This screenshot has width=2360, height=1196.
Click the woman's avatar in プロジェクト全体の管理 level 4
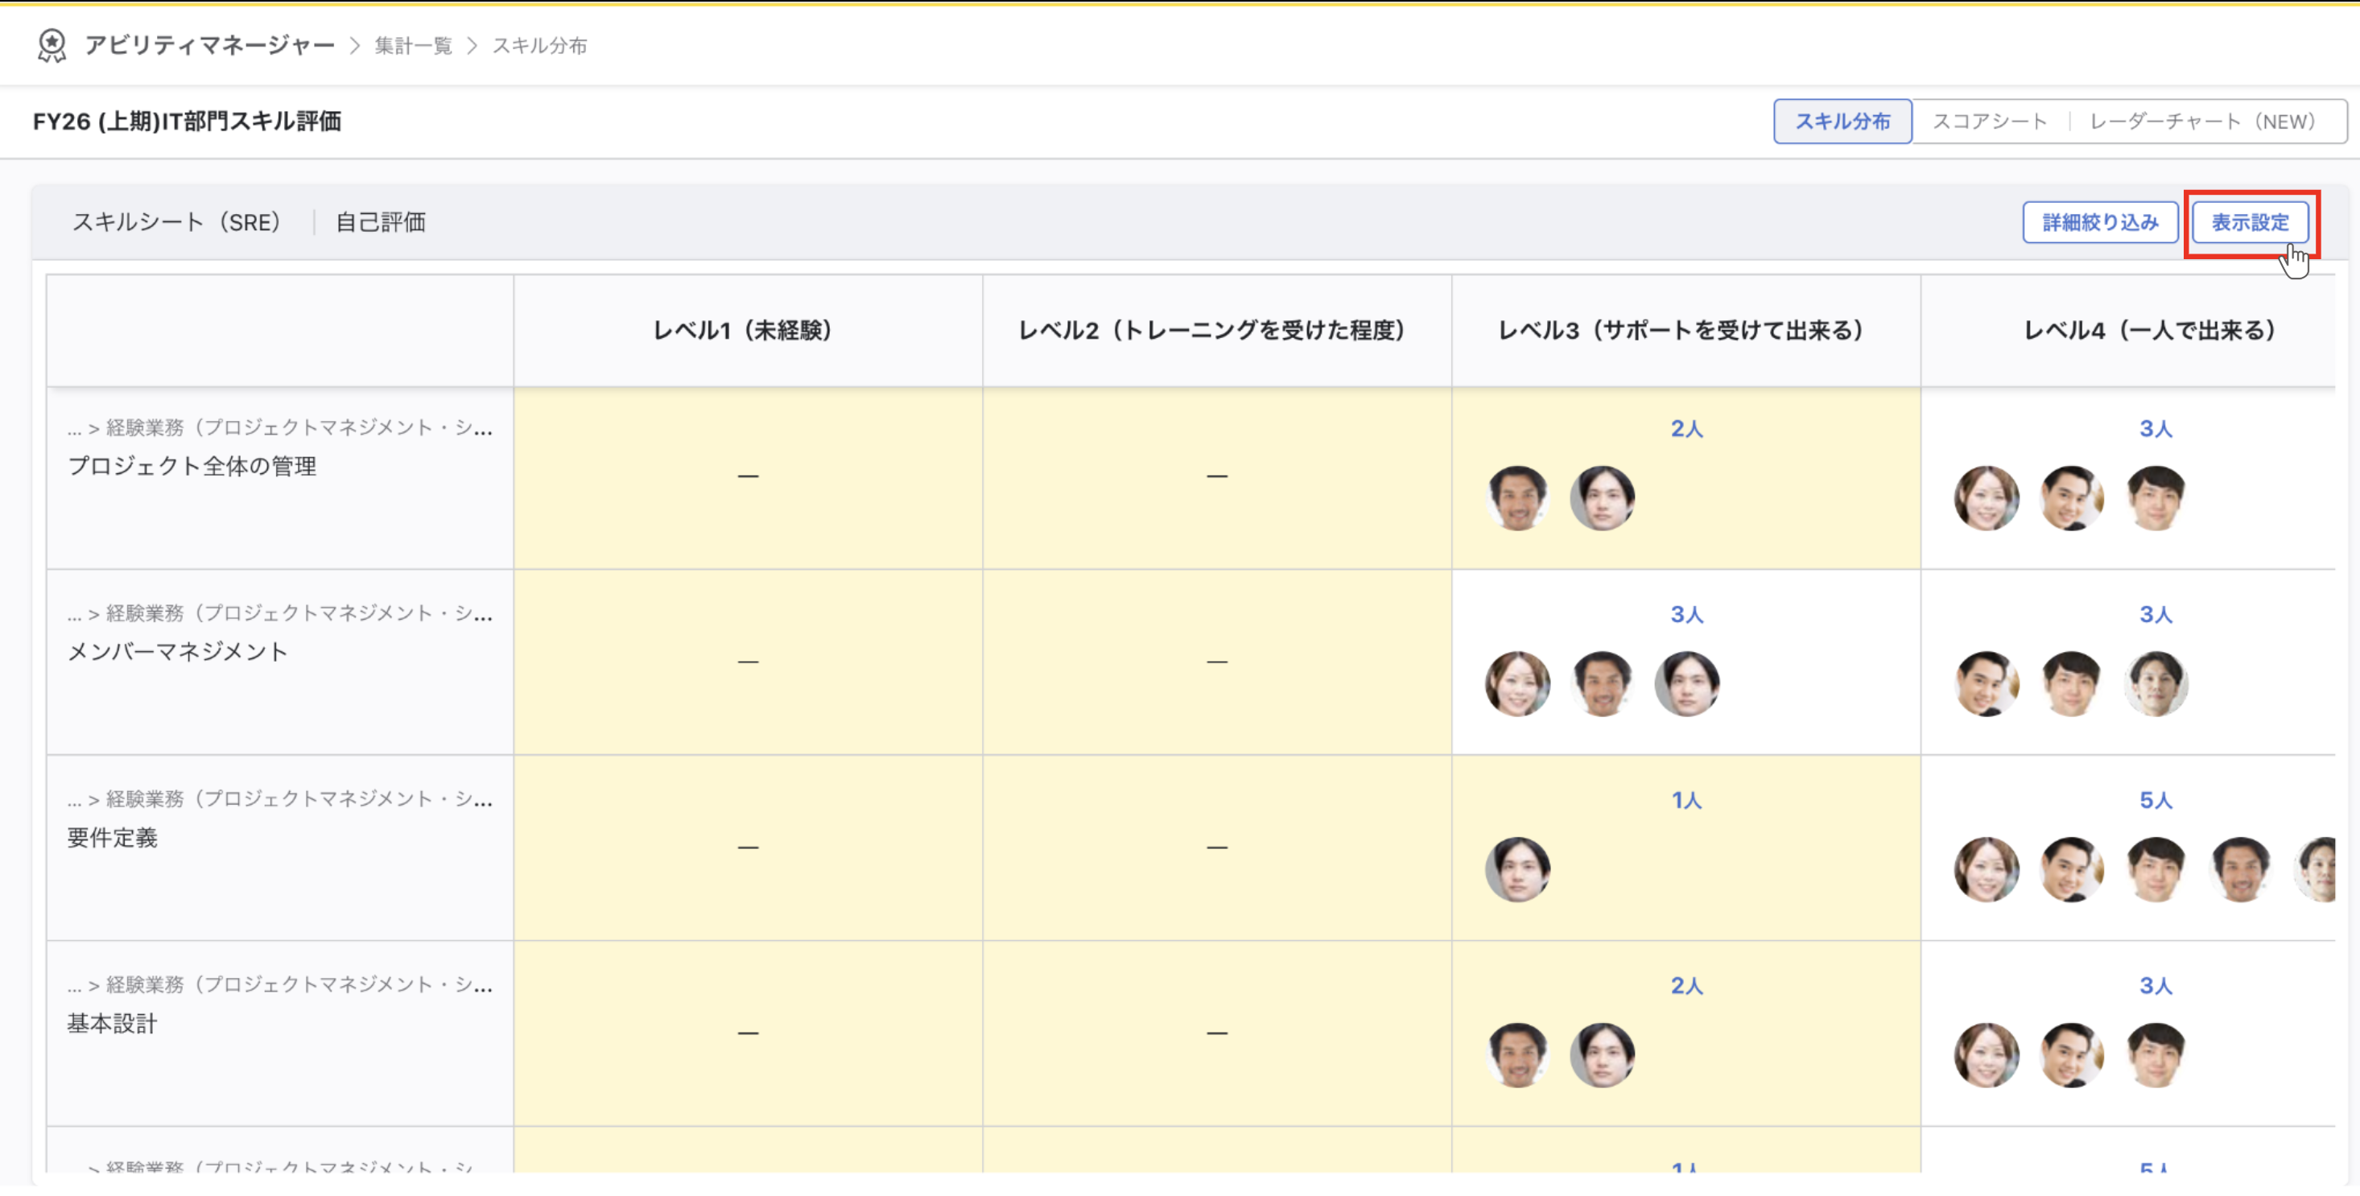click(1987, 498)
